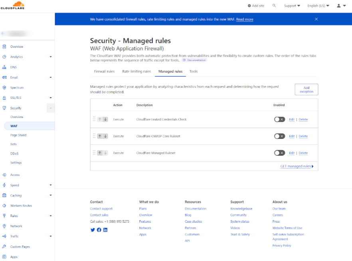The width and height of the screenshot is (352, 261).
Task: Open System status footer link
Action: [240, 221]
